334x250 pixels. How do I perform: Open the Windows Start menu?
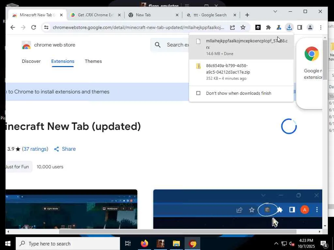pyautogui.click(x=8, y=243)
